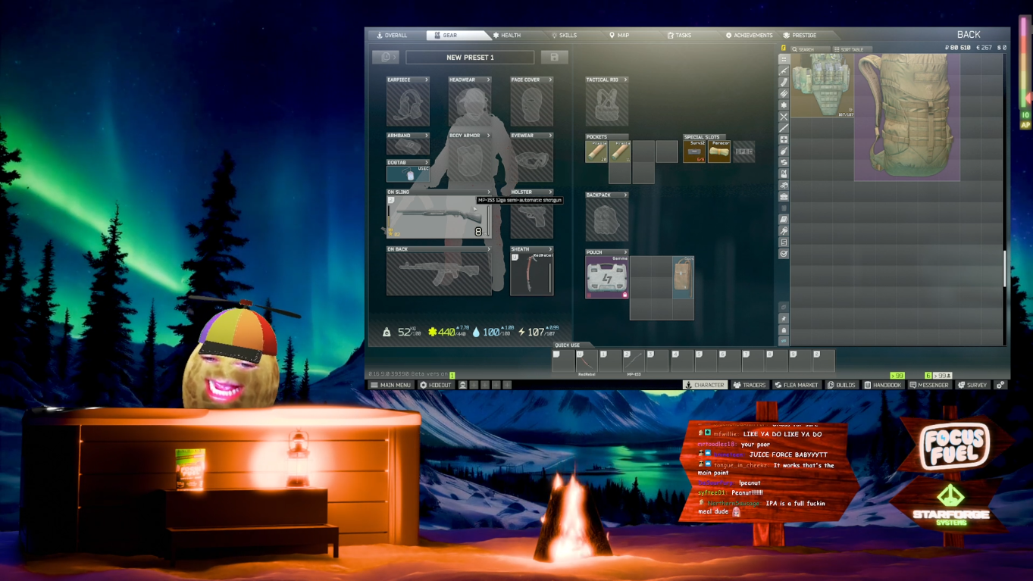Expand the Holster slot chevron
This screenshot has height=581, width=1033.
point(550,192)
